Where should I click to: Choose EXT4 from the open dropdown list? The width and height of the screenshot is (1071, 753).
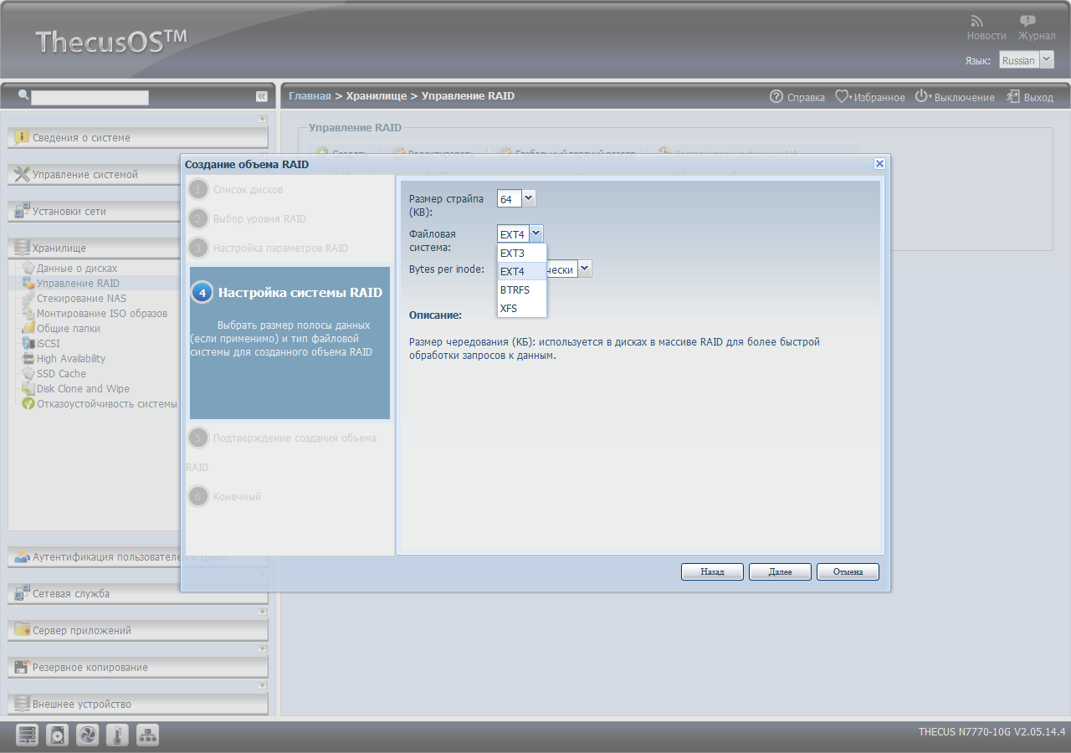click(521, 271)
